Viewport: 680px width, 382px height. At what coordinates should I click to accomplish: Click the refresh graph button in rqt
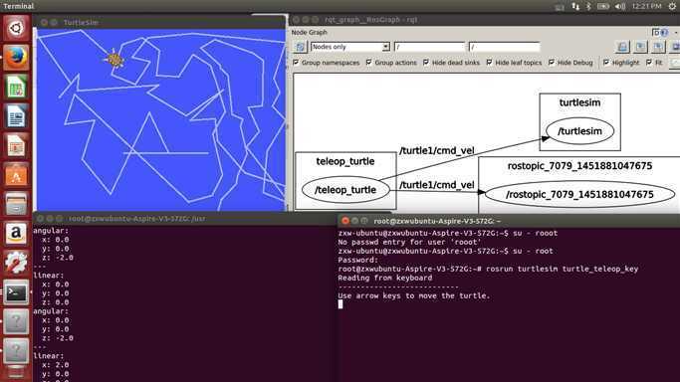300,47
